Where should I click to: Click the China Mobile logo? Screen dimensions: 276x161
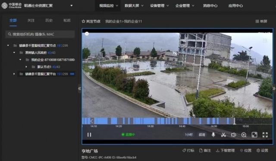click(11, 6)
